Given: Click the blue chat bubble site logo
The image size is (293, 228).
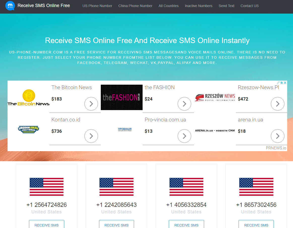Looking at the screenshot, I should pyautogui.click(x=10, y=6).
